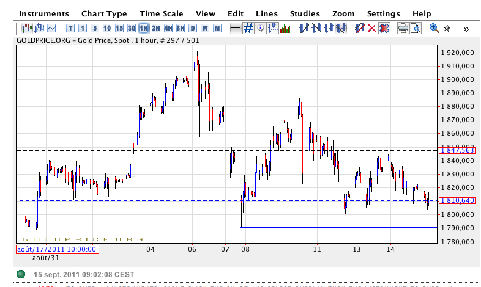Open the Chart Type menu
The image size is (481, 287).
[x=104, y=13]
